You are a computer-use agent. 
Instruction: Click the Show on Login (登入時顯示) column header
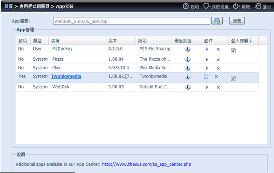click(x=244, y=41)
